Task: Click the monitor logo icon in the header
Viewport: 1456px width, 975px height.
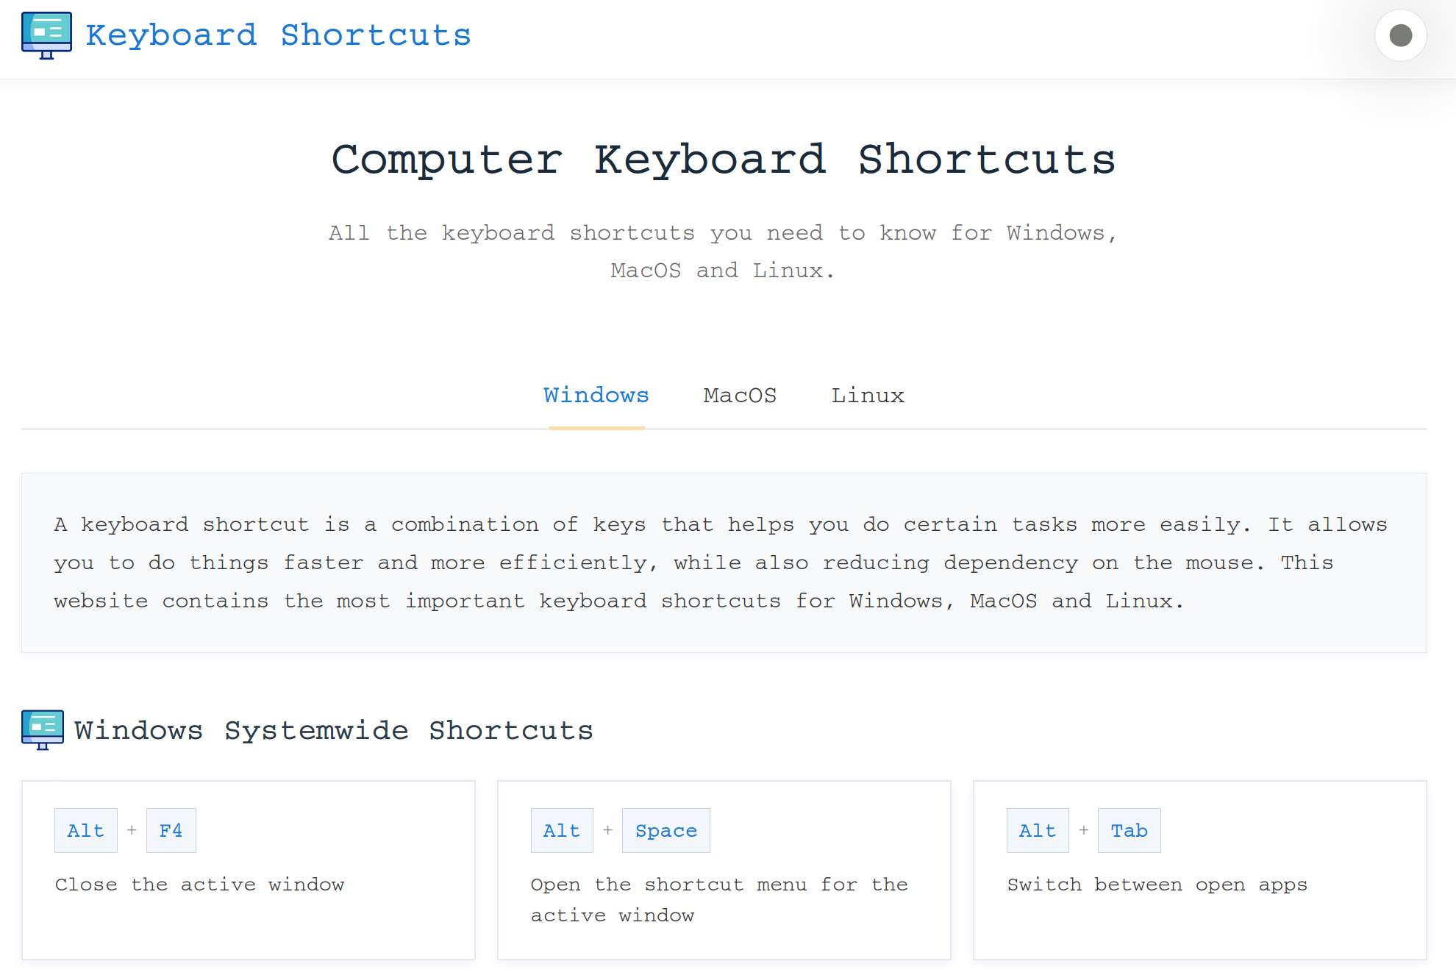Action: point(46,35)
